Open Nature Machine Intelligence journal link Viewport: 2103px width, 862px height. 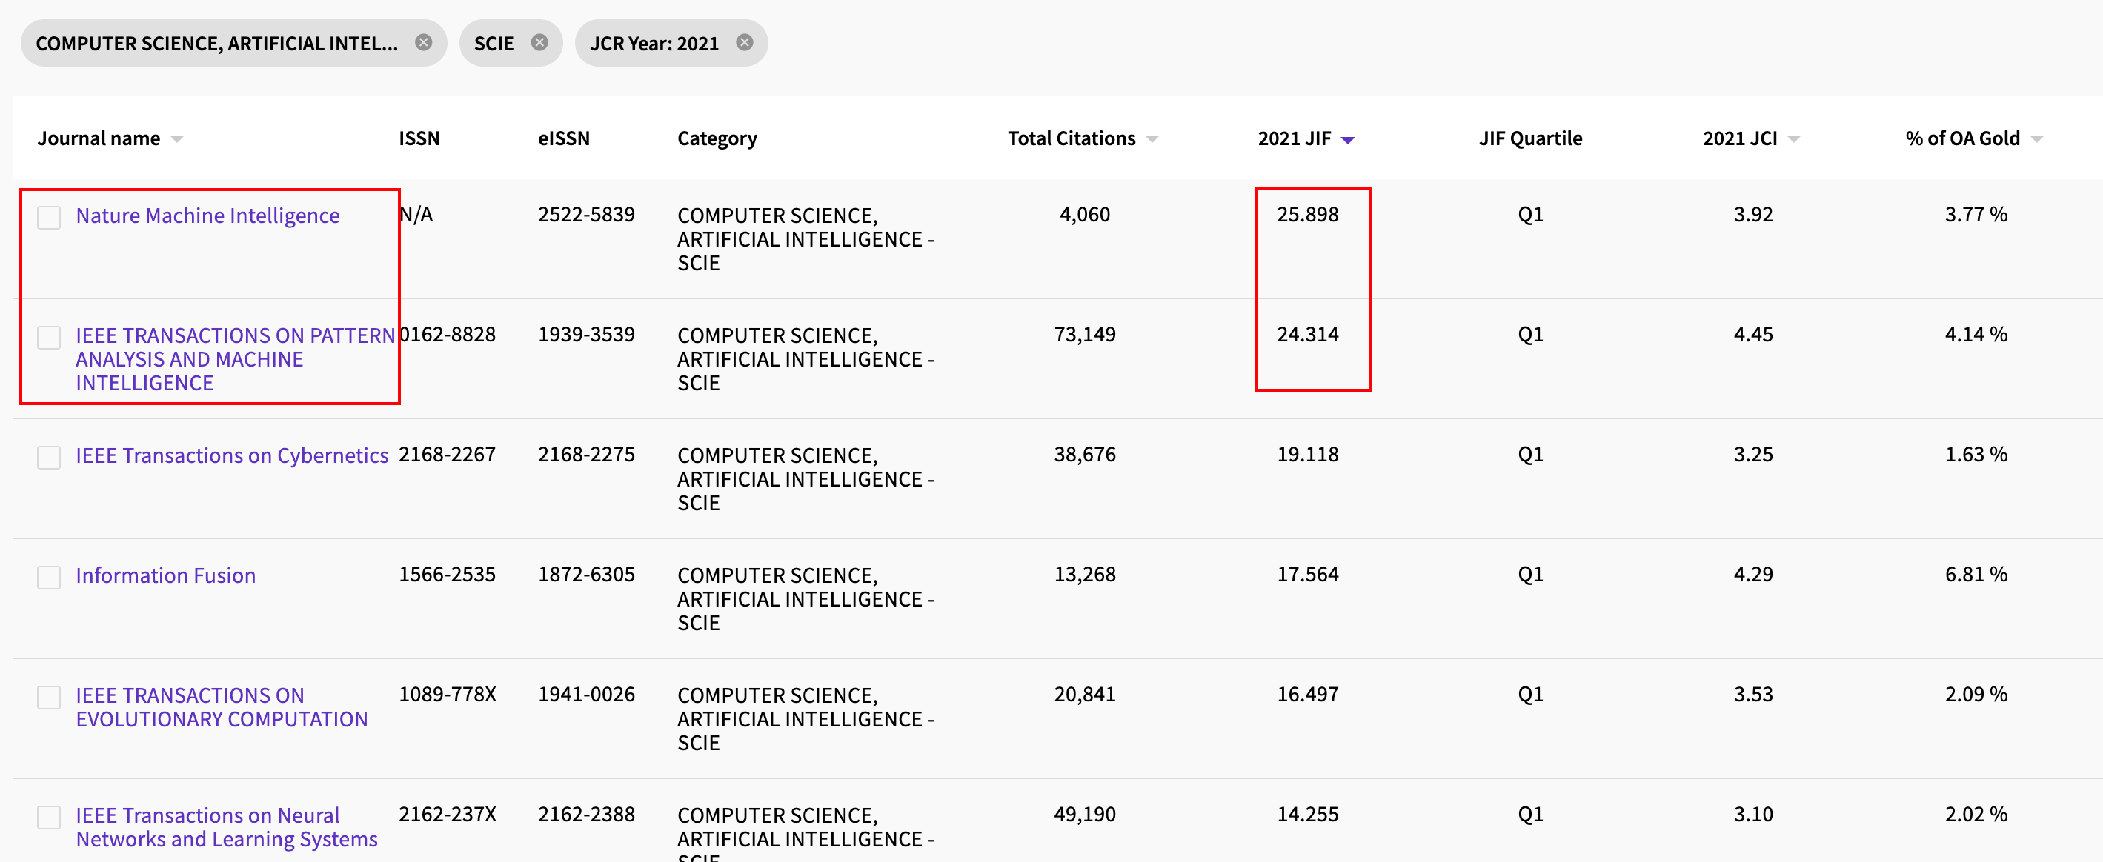pos(207,215)
